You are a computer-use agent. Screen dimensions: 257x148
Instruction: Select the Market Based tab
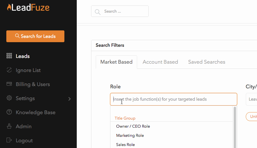116,62
